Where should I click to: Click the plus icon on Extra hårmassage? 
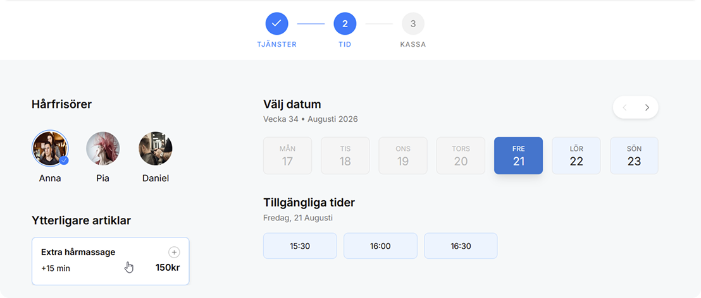[174, 253]
